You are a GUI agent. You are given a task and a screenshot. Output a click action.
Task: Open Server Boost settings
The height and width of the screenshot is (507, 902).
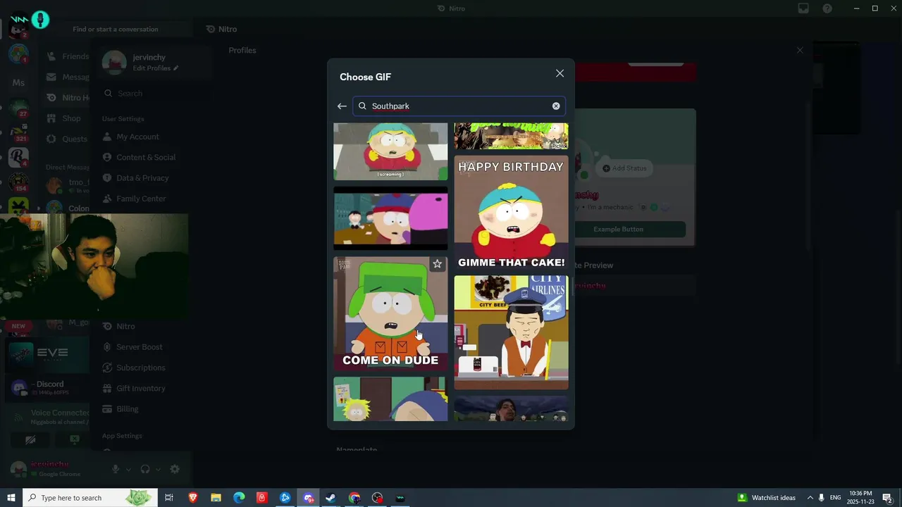pyautogui.click(x=139, y=347)
